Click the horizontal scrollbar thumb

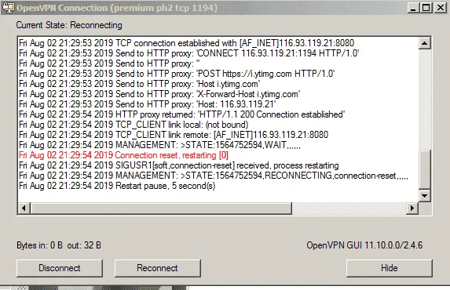point(161,208)
